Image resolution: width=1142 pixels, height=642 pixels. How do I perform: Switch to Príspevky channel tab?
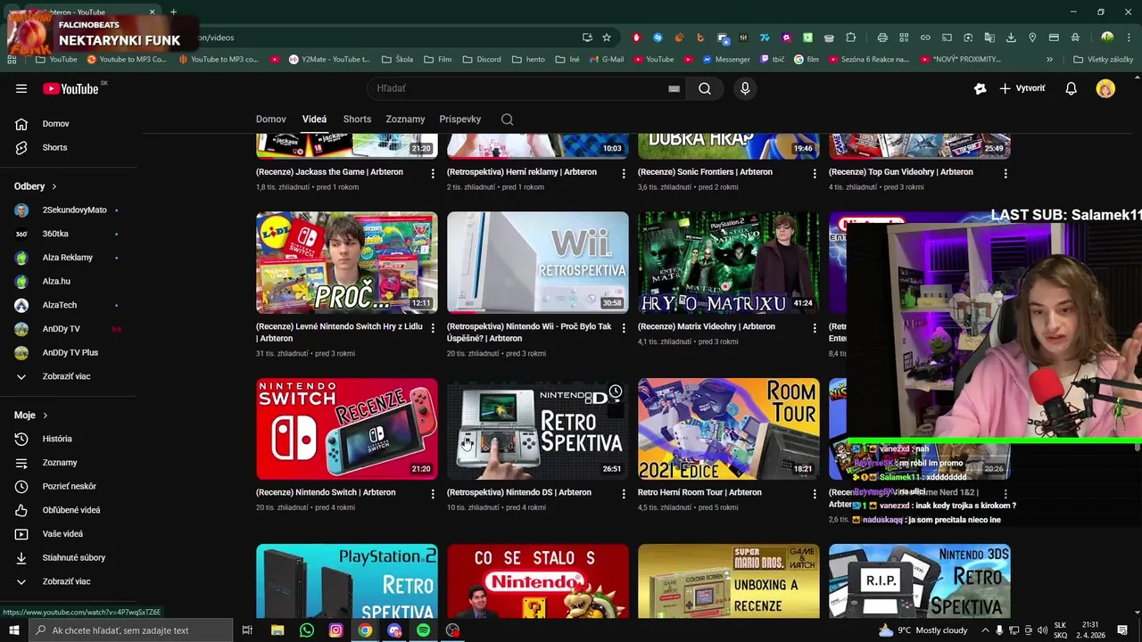tap(459, 119)
